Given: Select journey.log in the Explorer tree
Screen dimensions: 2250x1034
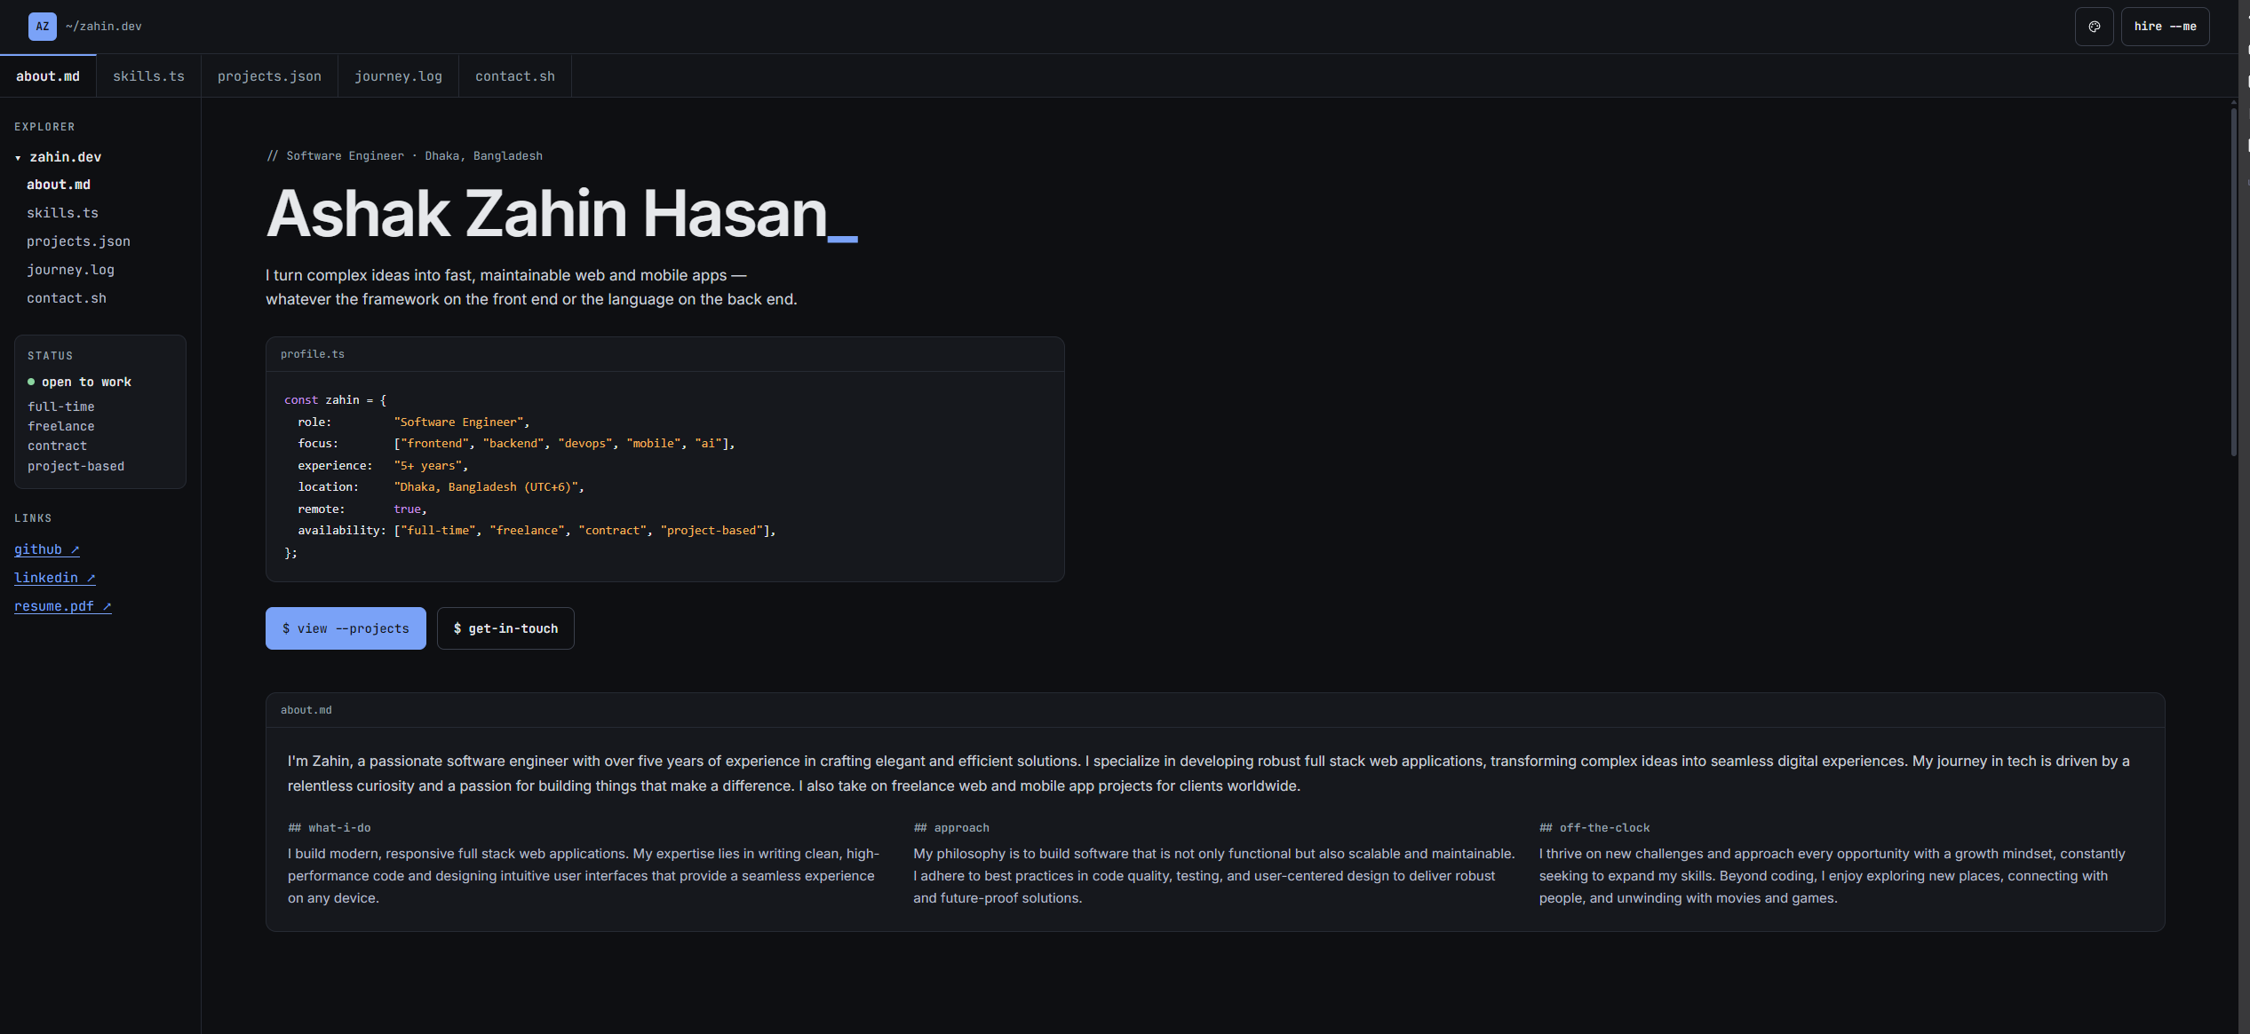Looking at the screenshot, I should [x=70, y=270].
